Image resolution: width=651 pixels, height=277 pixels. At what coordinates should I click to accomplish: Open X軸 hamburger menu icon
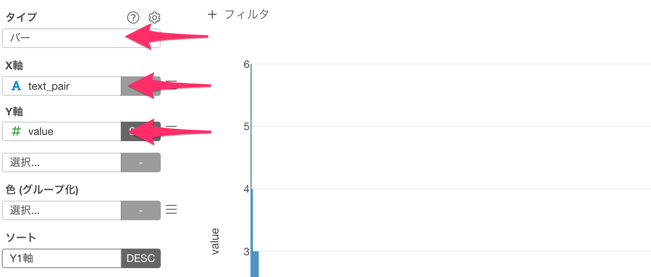tap(171, 85)
